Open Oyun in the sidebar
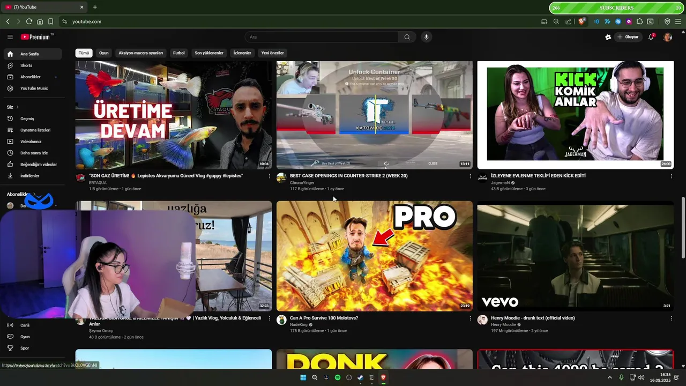Image resolution: width=686 pixels, height=386 pixels. point(32,337)
